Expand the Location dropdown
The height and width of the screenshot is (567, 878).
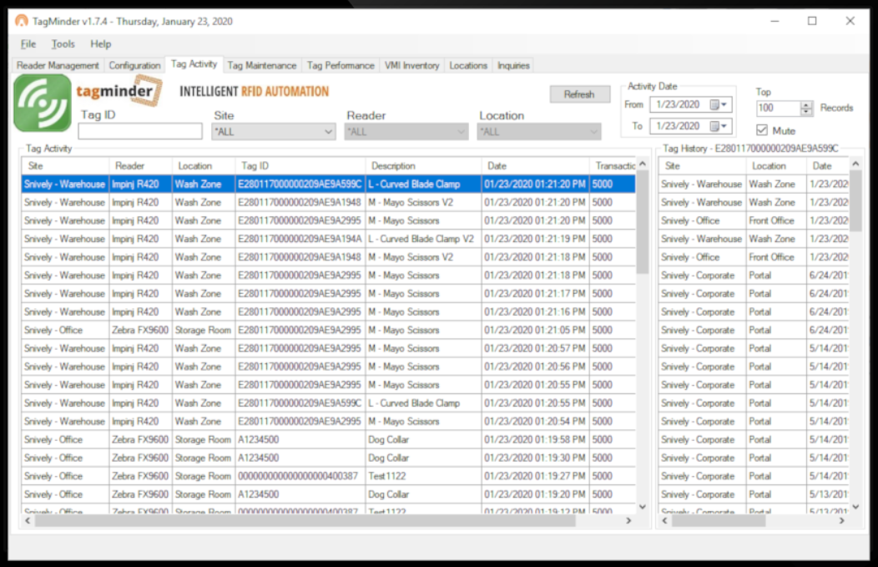[x=593, y=132]
